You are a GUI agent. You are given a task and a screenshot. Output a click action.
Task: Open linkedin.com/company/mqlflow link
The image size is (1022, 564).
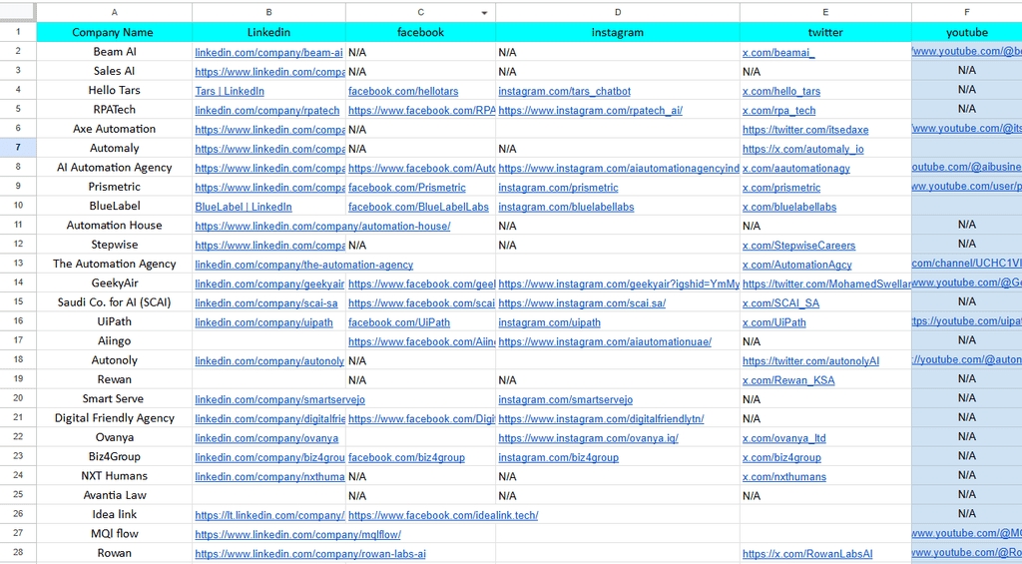(x=297, y=535)
